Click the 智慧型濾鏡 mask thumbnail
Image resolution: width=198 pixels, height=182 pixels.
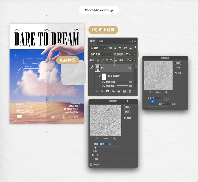click(104, 77)
